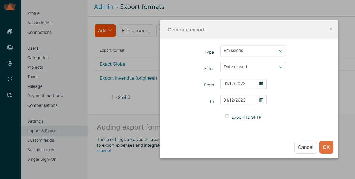Close the Generate export dialog
Screen dimensions: 355x179
(x=331, y=29)
